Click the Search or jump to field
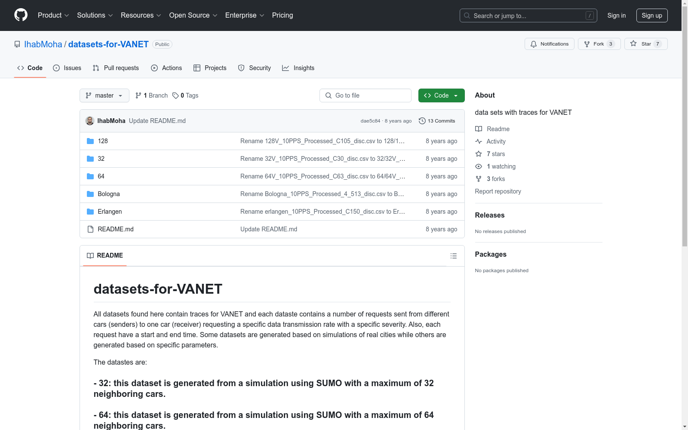This screenshot has width=688, height=430. click(x=528, y=15)
